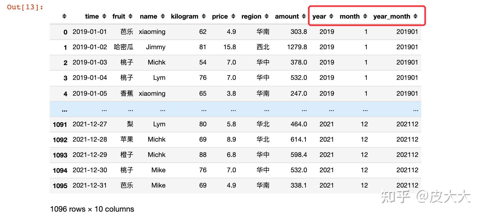Select row index 0
The image size is (483, 216).
click(x=65, y=32)
